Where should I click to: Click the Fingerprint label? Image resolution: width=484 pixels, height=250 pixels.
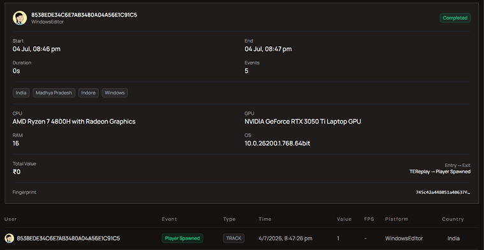coord(24,193)
